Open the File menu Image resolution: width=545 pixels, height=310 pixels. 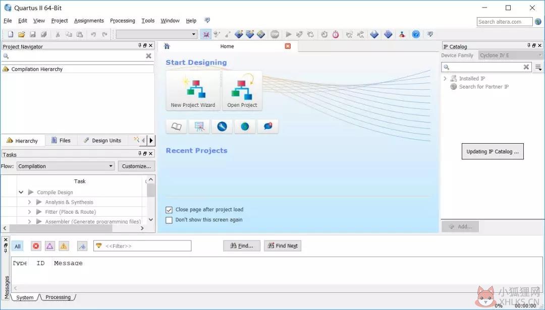point(7,21)
